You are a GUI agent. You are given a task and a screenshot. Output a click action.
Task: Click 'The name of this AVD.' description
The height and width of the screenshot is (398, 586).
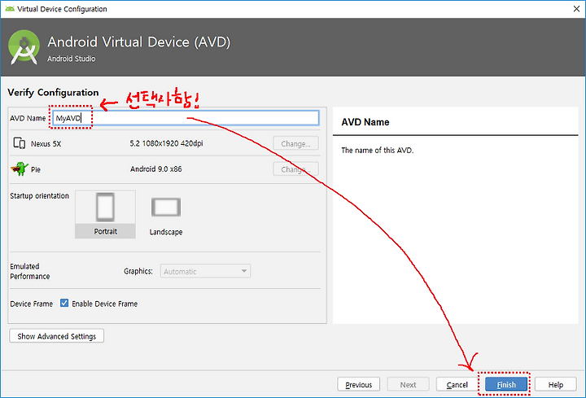click(377, 151)
